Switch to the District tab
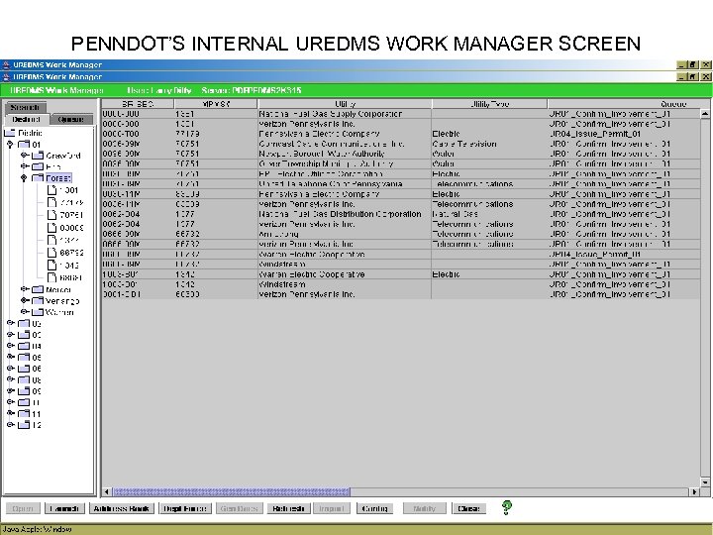The image size is (713, 535). (x=26, y=119)
